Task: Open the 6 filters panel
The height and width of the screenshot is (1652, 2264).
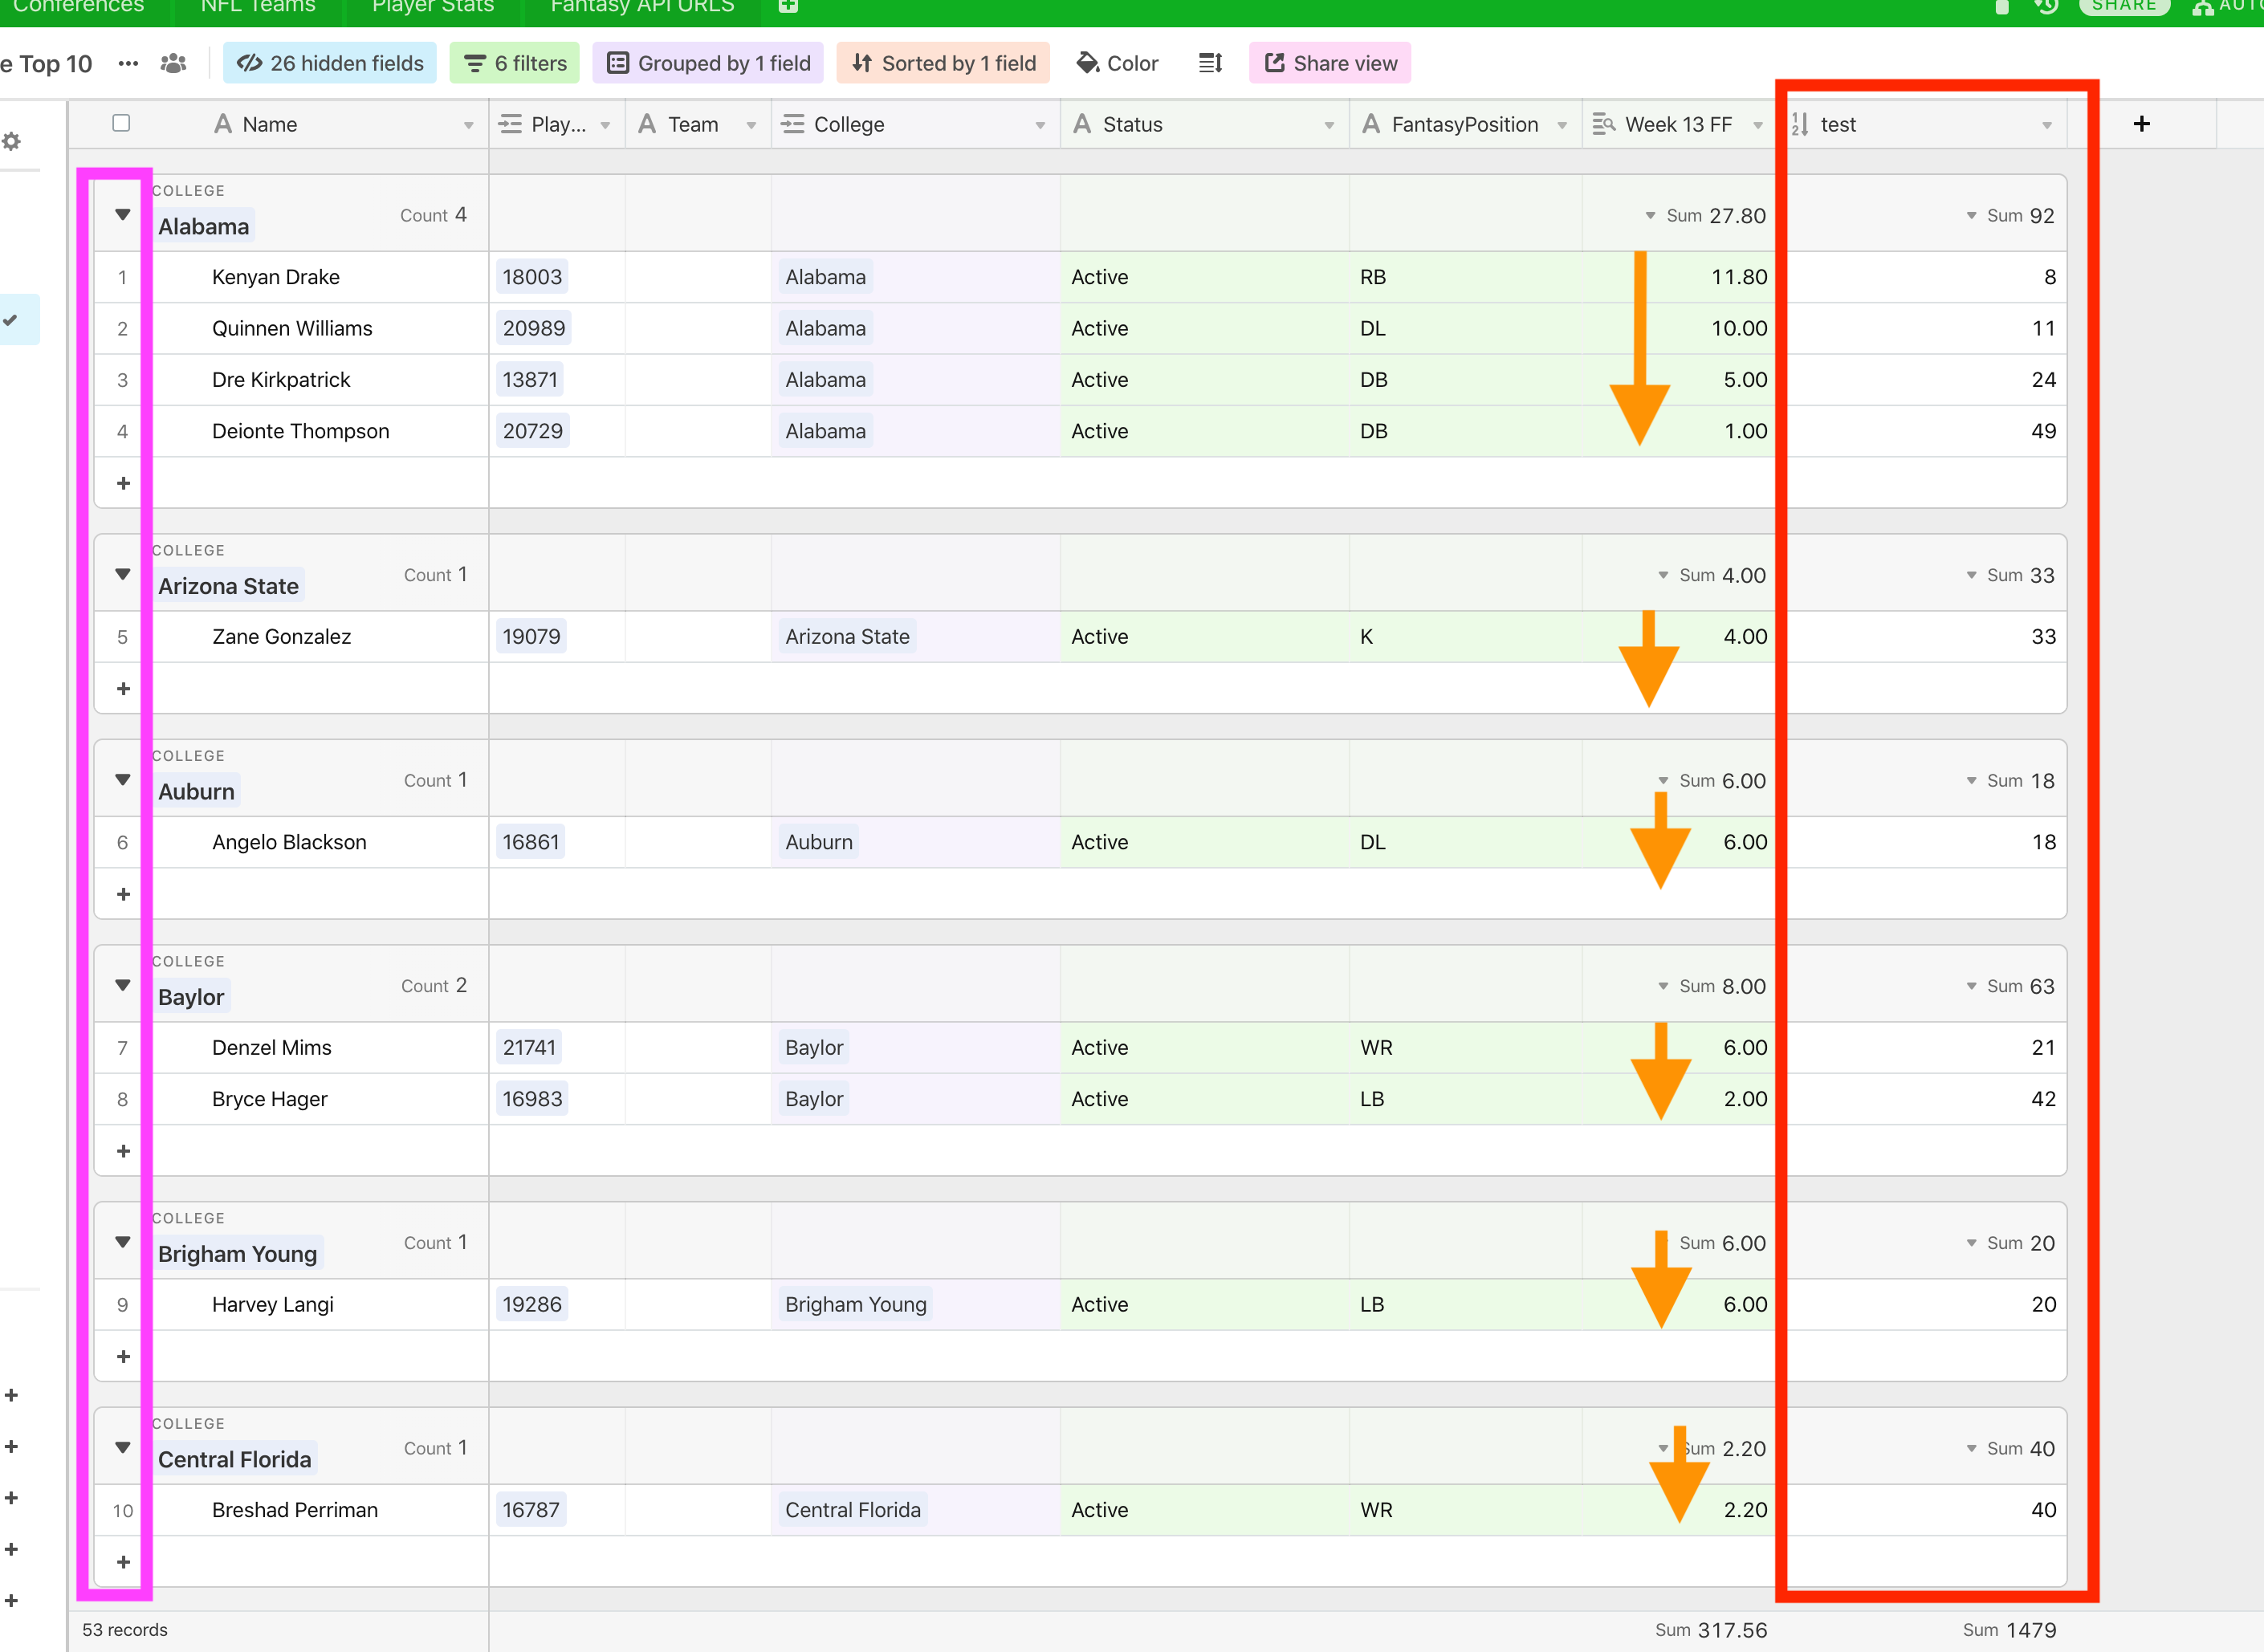Action: [x=515, y=63]
